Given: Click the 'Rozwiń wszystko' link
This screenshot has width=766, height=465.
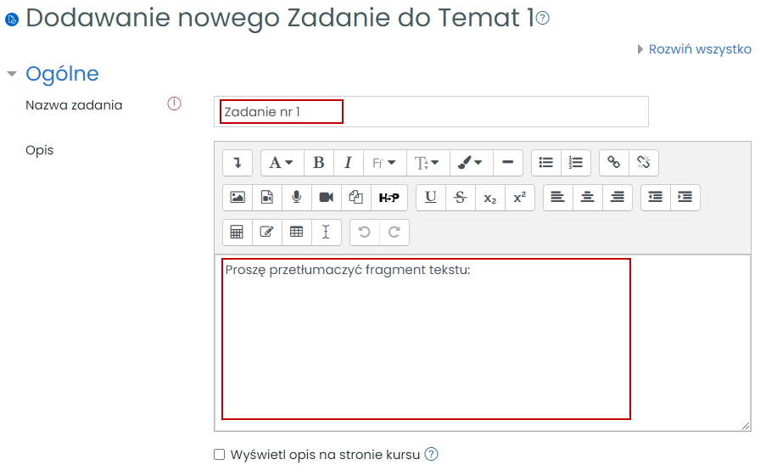Looking at the screenshot, I should tap(699, 49).
